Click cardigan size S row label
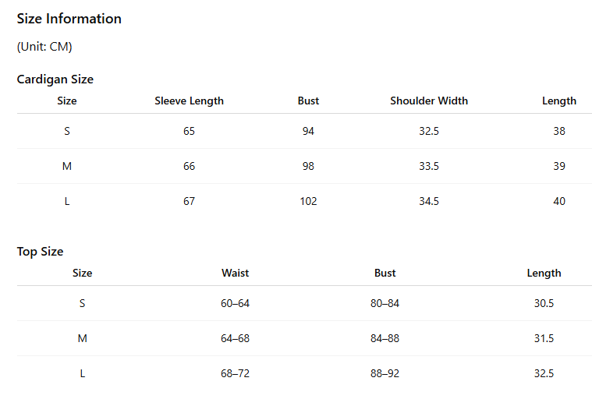The image size is (592, 406). pyautogui.click(x=67, y=131)
